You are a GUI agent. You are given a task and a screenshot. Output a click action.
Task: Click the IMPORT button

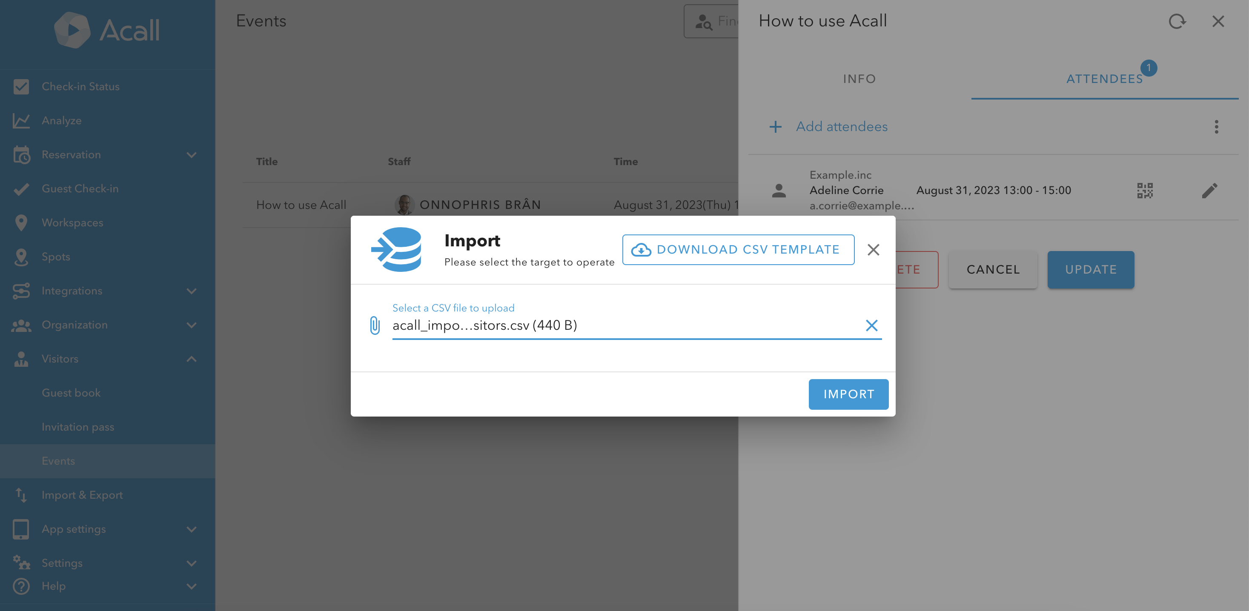pyautogui.click(x=848, y=394)
